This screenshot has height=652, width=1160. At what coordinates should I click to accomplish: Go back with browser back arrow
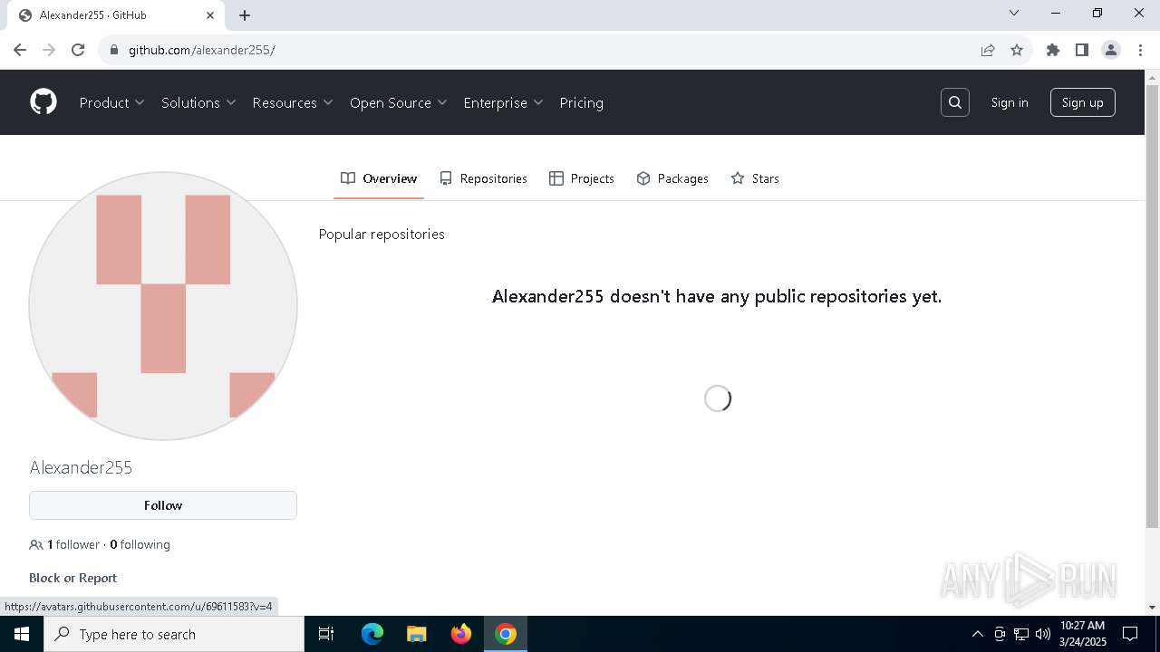click(20, 50)
